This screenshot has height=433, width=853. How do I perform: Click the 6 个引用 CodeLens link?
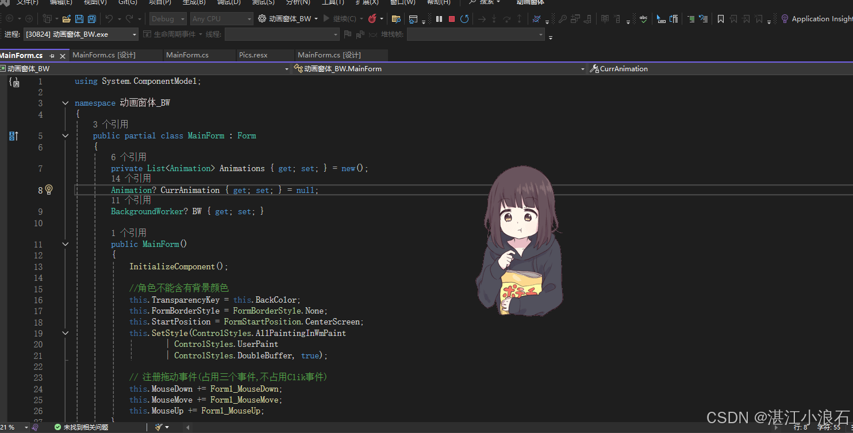[129, 157]
